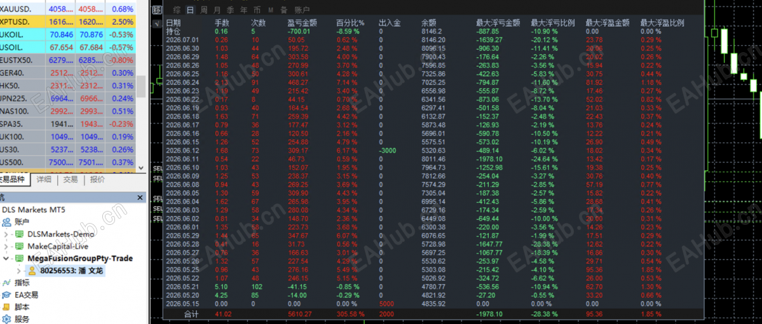This screenshot has height=324, width=762.
Task: Click the 持仓 positions row label
Action: point(173,31)
